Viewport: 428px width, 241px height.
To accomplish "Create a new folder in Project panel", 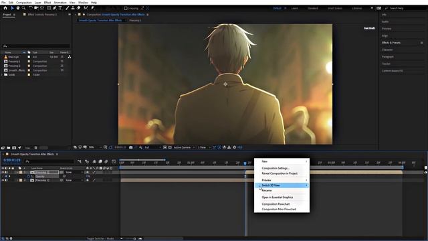I will (x=9, y=148).
